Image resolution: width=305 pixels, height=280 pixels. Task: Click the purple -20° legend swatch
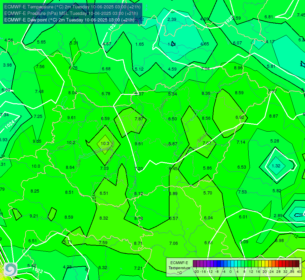click(x=194, y=264)
